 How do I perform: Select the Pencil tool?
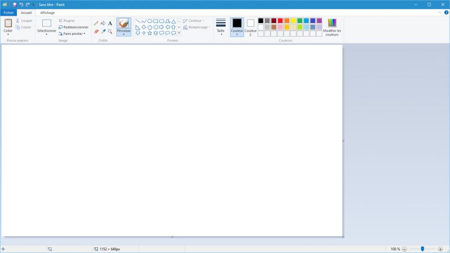pyautogui.click(x=96, y=23)
